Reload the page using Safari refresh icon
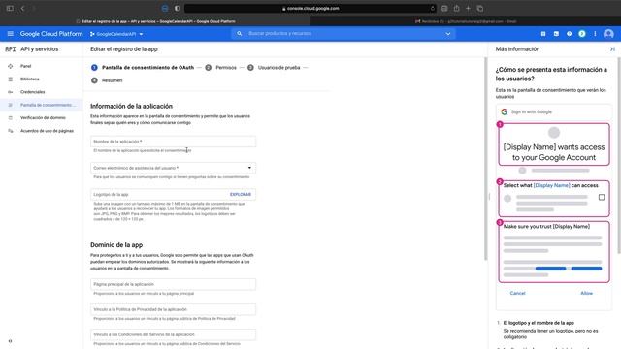The image size is (621, 349). tap(432, 9)
